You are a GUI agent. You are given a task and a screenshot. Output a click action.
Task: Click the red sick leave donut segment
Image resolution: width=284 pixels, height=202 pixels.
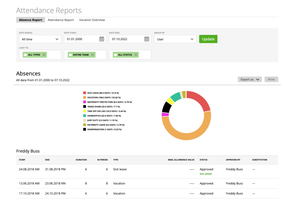click(201, 99)
